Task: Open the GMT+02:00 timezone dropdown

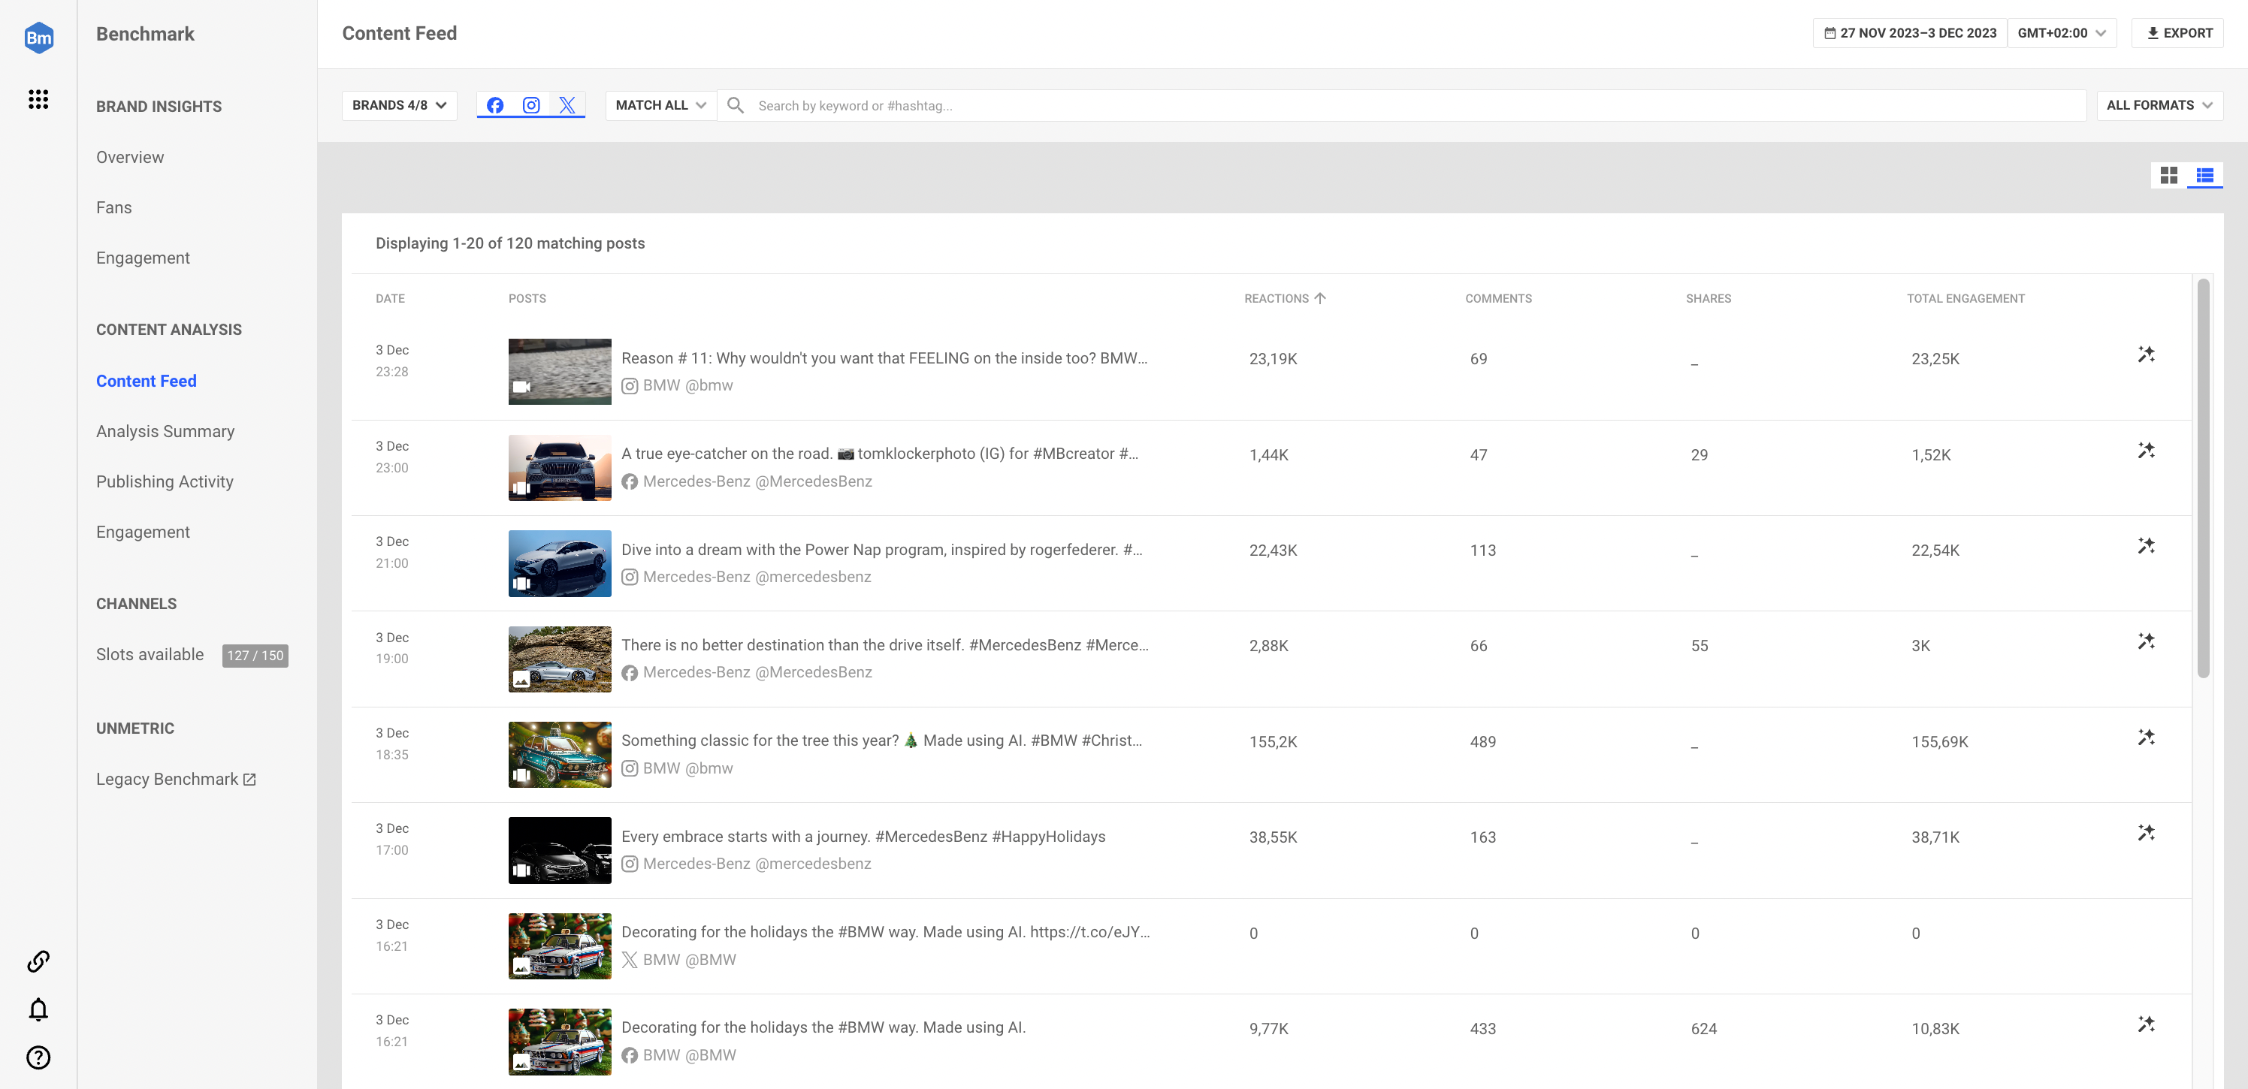Action: [2061, 33]
